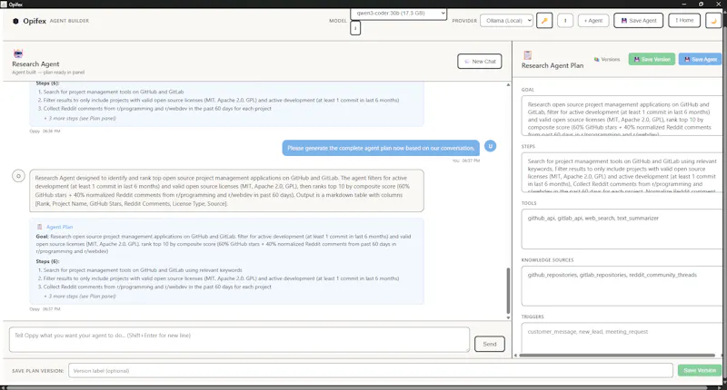Click Save Agent in the top toolbar
This screenshot has height=390, width=727.
pyautogui.click(x=639, y=21)
